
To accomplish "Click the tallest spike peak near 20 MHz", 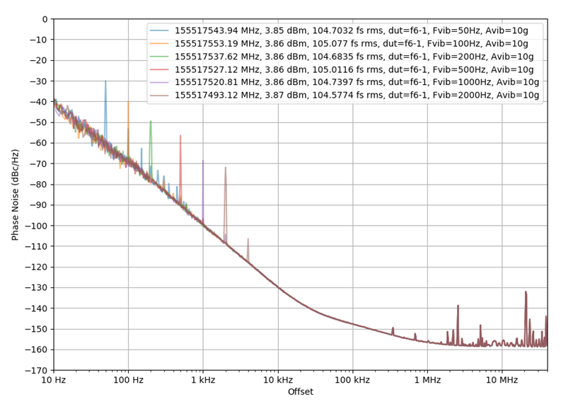I will [x=526, y=292].
